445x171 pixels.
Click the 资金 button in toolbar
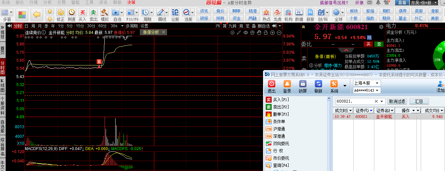(x=236, y=18)
